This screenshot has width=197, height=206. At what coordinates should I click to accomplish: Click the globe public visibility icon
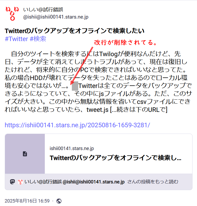(59, 201)
